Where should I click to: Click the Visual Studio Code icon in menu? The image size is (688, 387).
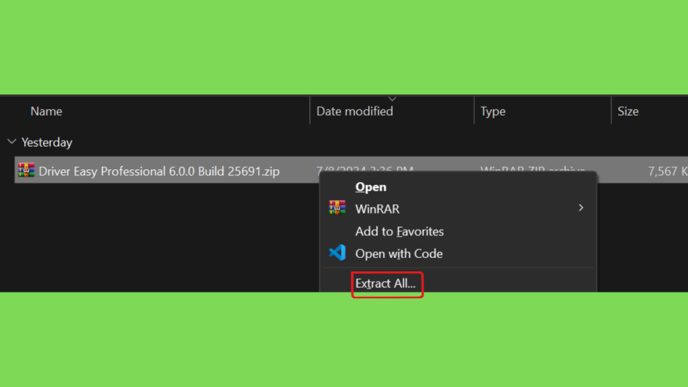337,253
